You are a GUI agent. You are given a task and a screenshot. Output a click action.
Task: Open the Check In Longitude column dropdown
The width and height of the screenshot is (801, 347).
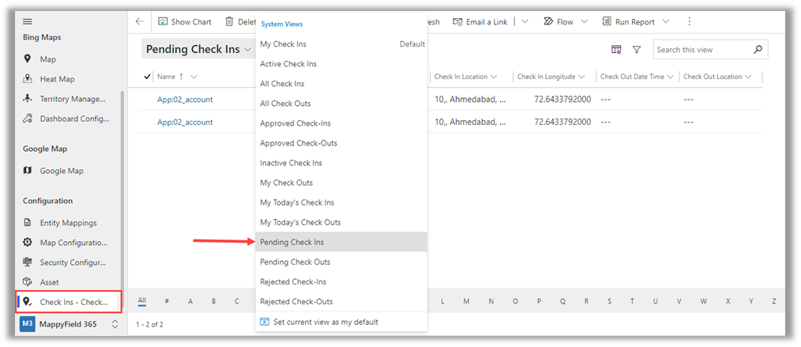(581, 77)
